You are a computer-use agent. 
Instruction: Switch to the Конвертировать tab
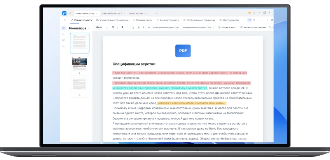[168, 20]
